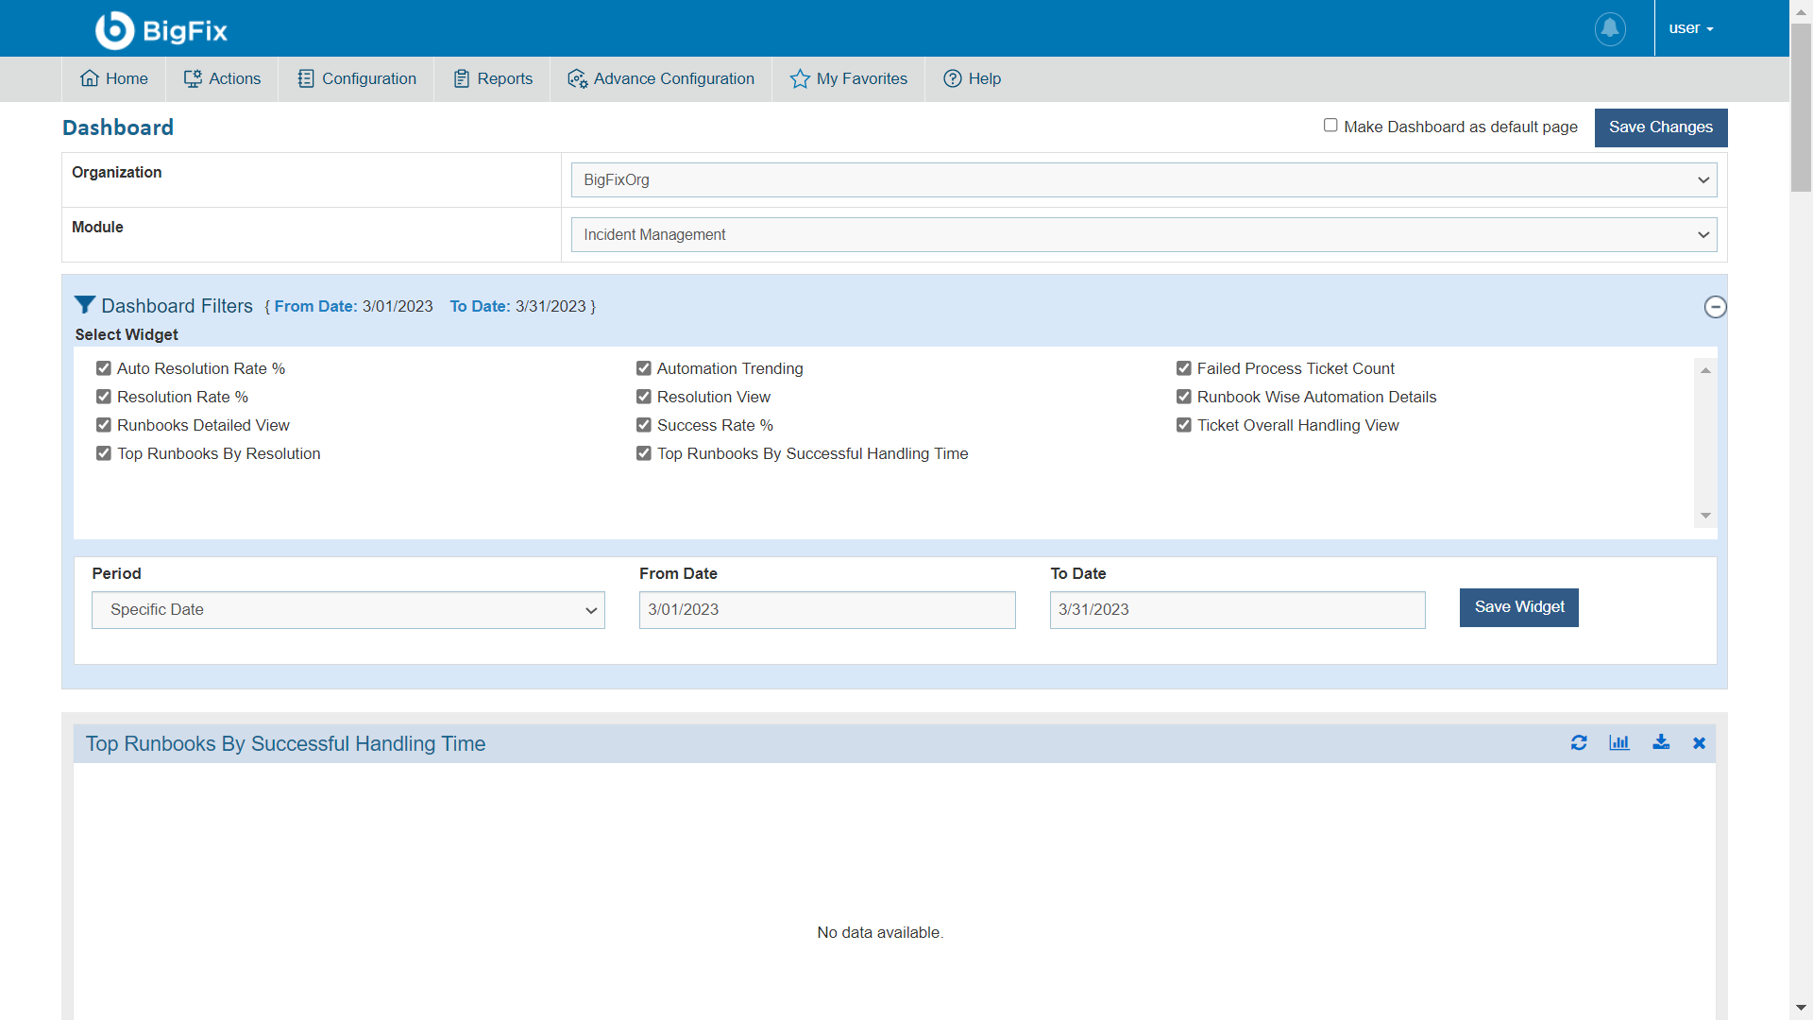1813x1020 pixels.
Task: Click the Dashboard Filters funnel icon
Action: point(85,305)
